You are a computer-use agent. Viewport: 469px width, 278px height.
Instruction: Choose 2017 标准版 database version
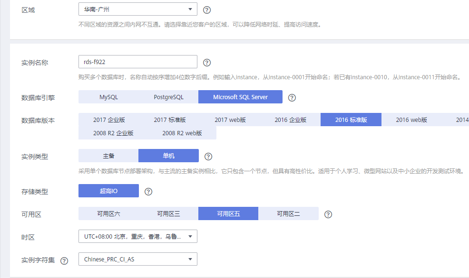pyautogui.click(x=170, y=120)
